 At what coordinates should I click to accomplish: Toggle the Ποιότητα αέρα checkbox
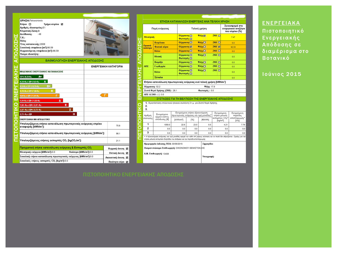click(x=127, y=162)
